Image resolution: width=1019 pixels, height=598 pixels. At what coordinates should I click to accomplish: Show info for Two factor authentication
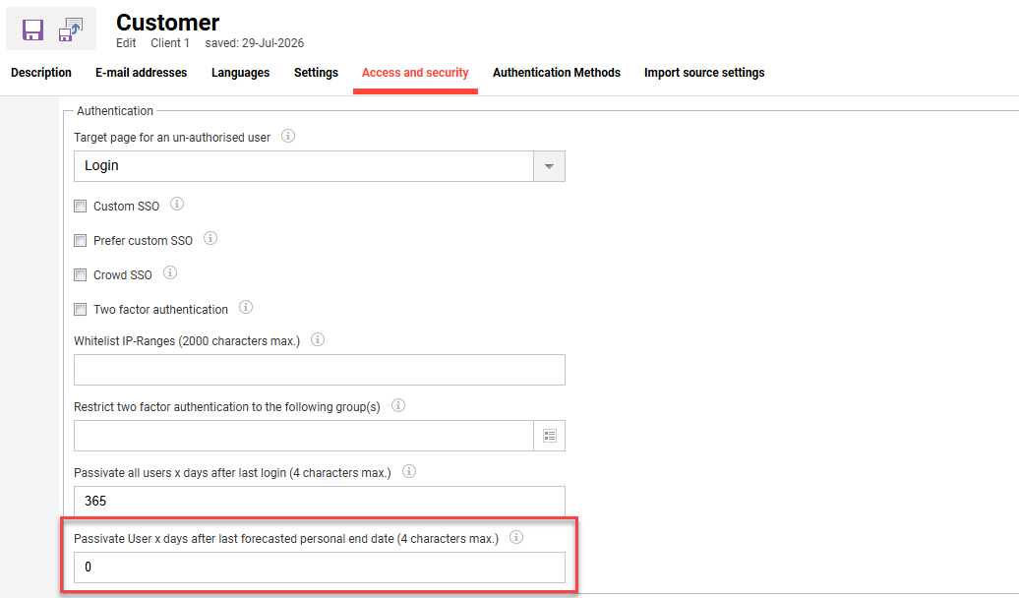point(246,308)
